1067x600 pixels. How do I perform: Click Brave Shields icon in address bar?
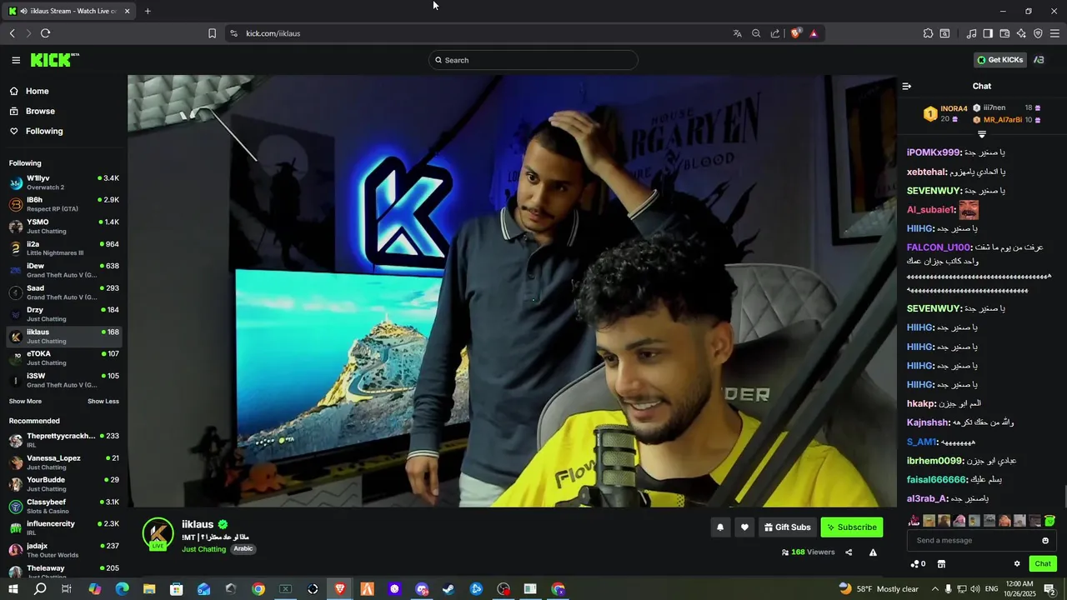[796, 33]
